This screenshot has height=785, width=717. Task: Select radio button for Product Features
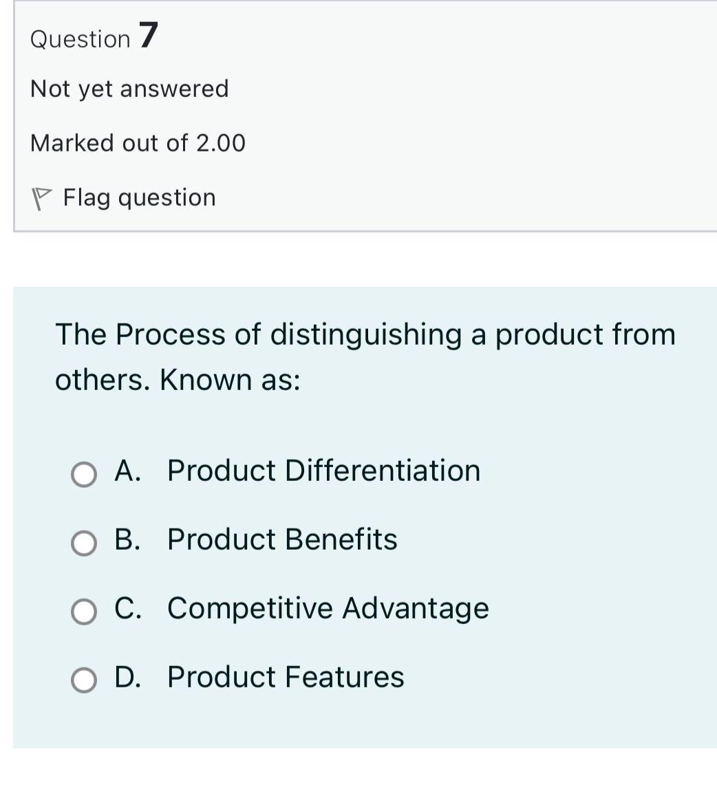(83, 680)
